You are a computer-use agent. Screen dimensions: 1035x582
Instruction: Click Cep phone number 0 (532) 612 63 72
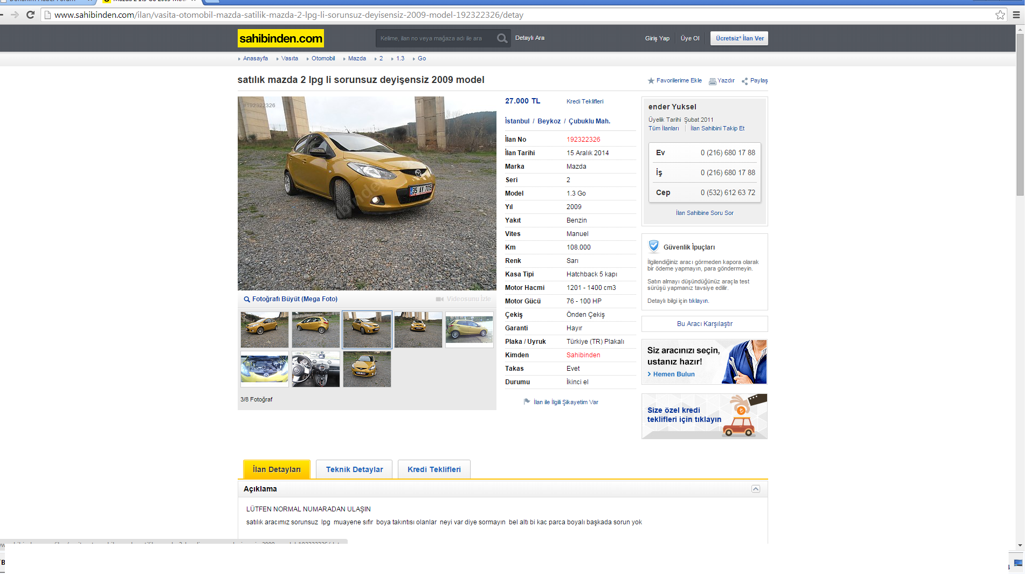(728, 192)
